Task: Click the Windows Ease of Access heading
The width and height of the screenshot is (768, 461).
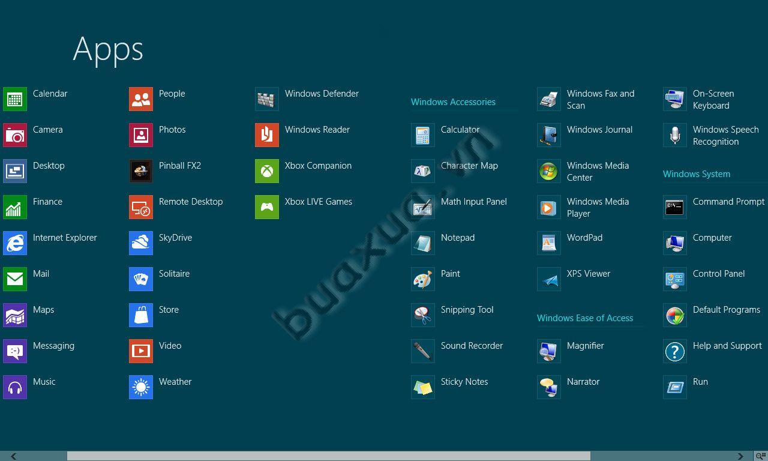Action: coord(585,318)
